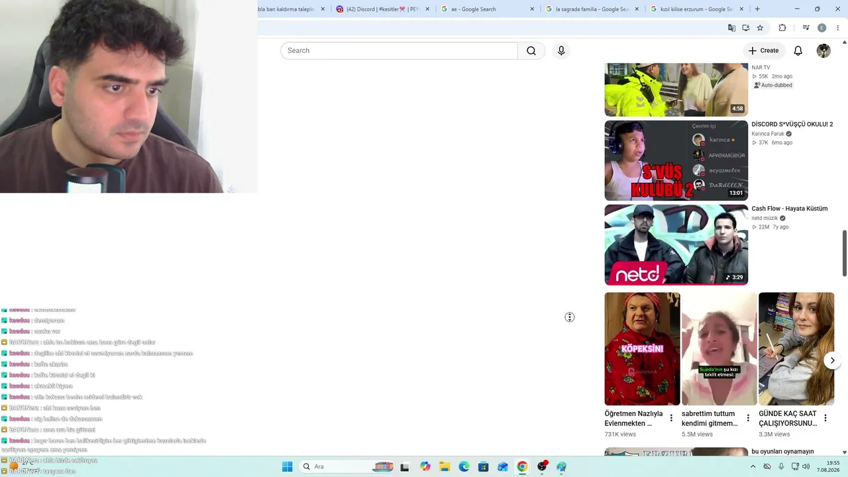This screenshot has height=477, width=848.
Task: Click the Chrome icon in the taskbar
Action: click(522, 466)
